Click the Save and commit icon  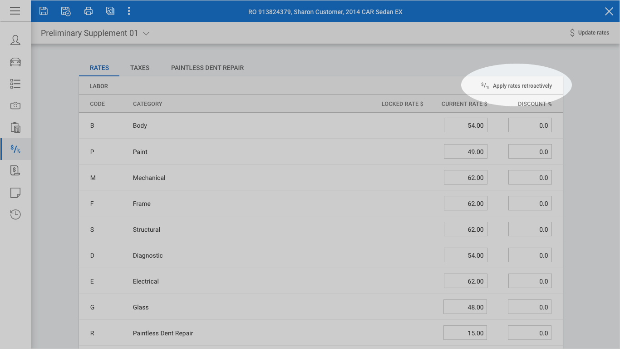coord(66,11)
